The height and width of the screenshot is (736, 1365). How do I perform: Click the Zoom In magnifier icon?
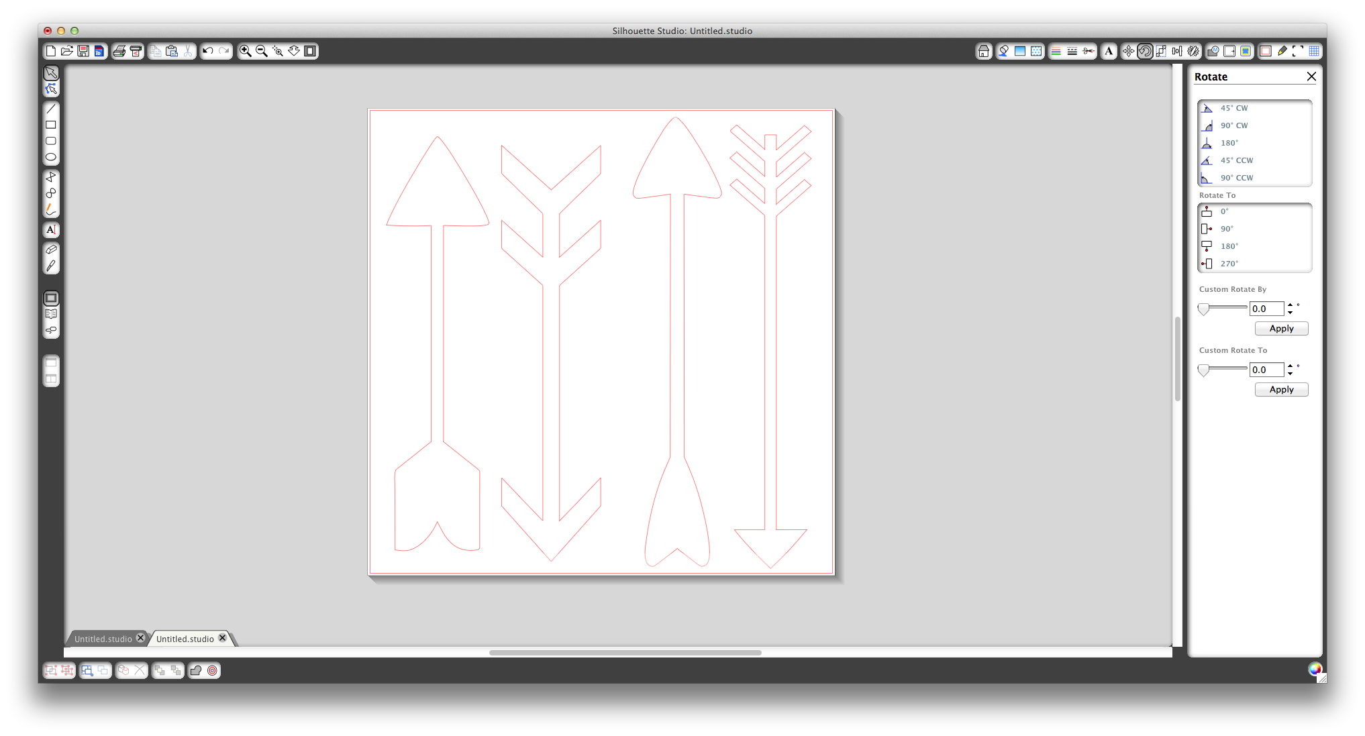(246, 51)
